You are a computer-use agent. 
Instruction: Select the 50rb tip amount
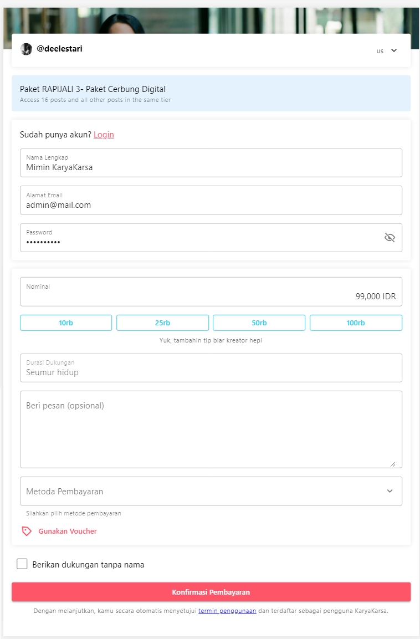coord(259,323)
